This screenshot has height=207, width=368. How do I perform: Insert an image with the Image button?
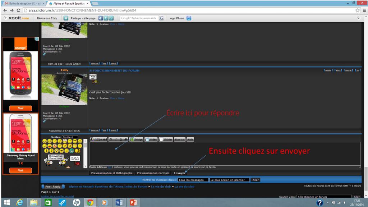pos(136,139)
